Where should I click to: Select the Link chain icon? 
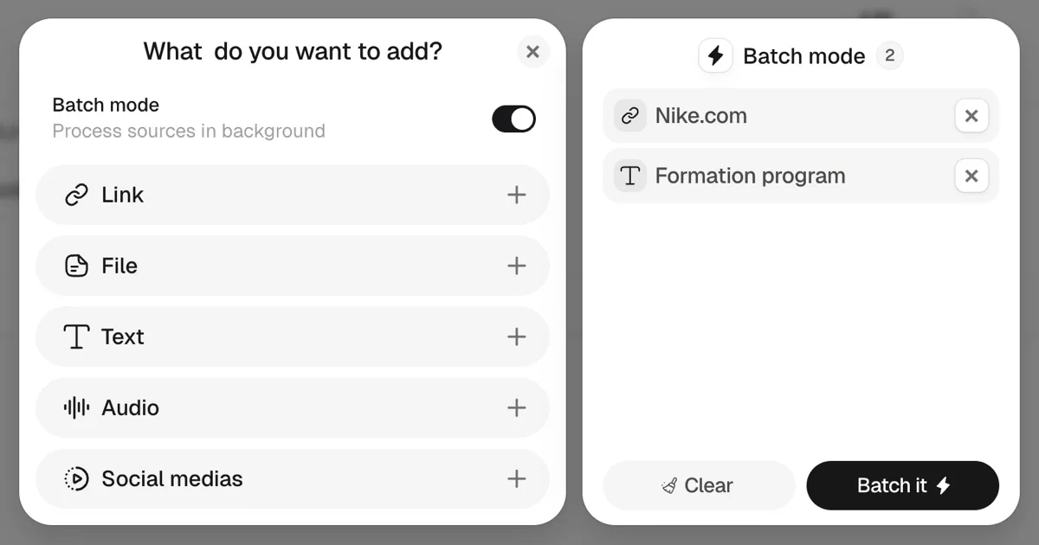coord(76,195)
